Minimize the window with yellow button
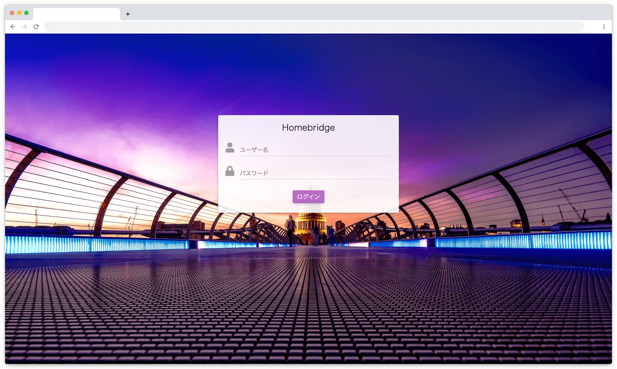 pos(19,13)
